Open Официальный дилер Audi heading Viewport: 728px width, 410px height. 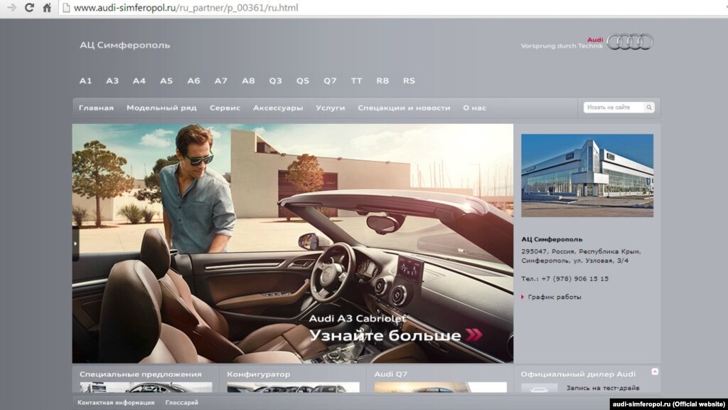[579, 374]
